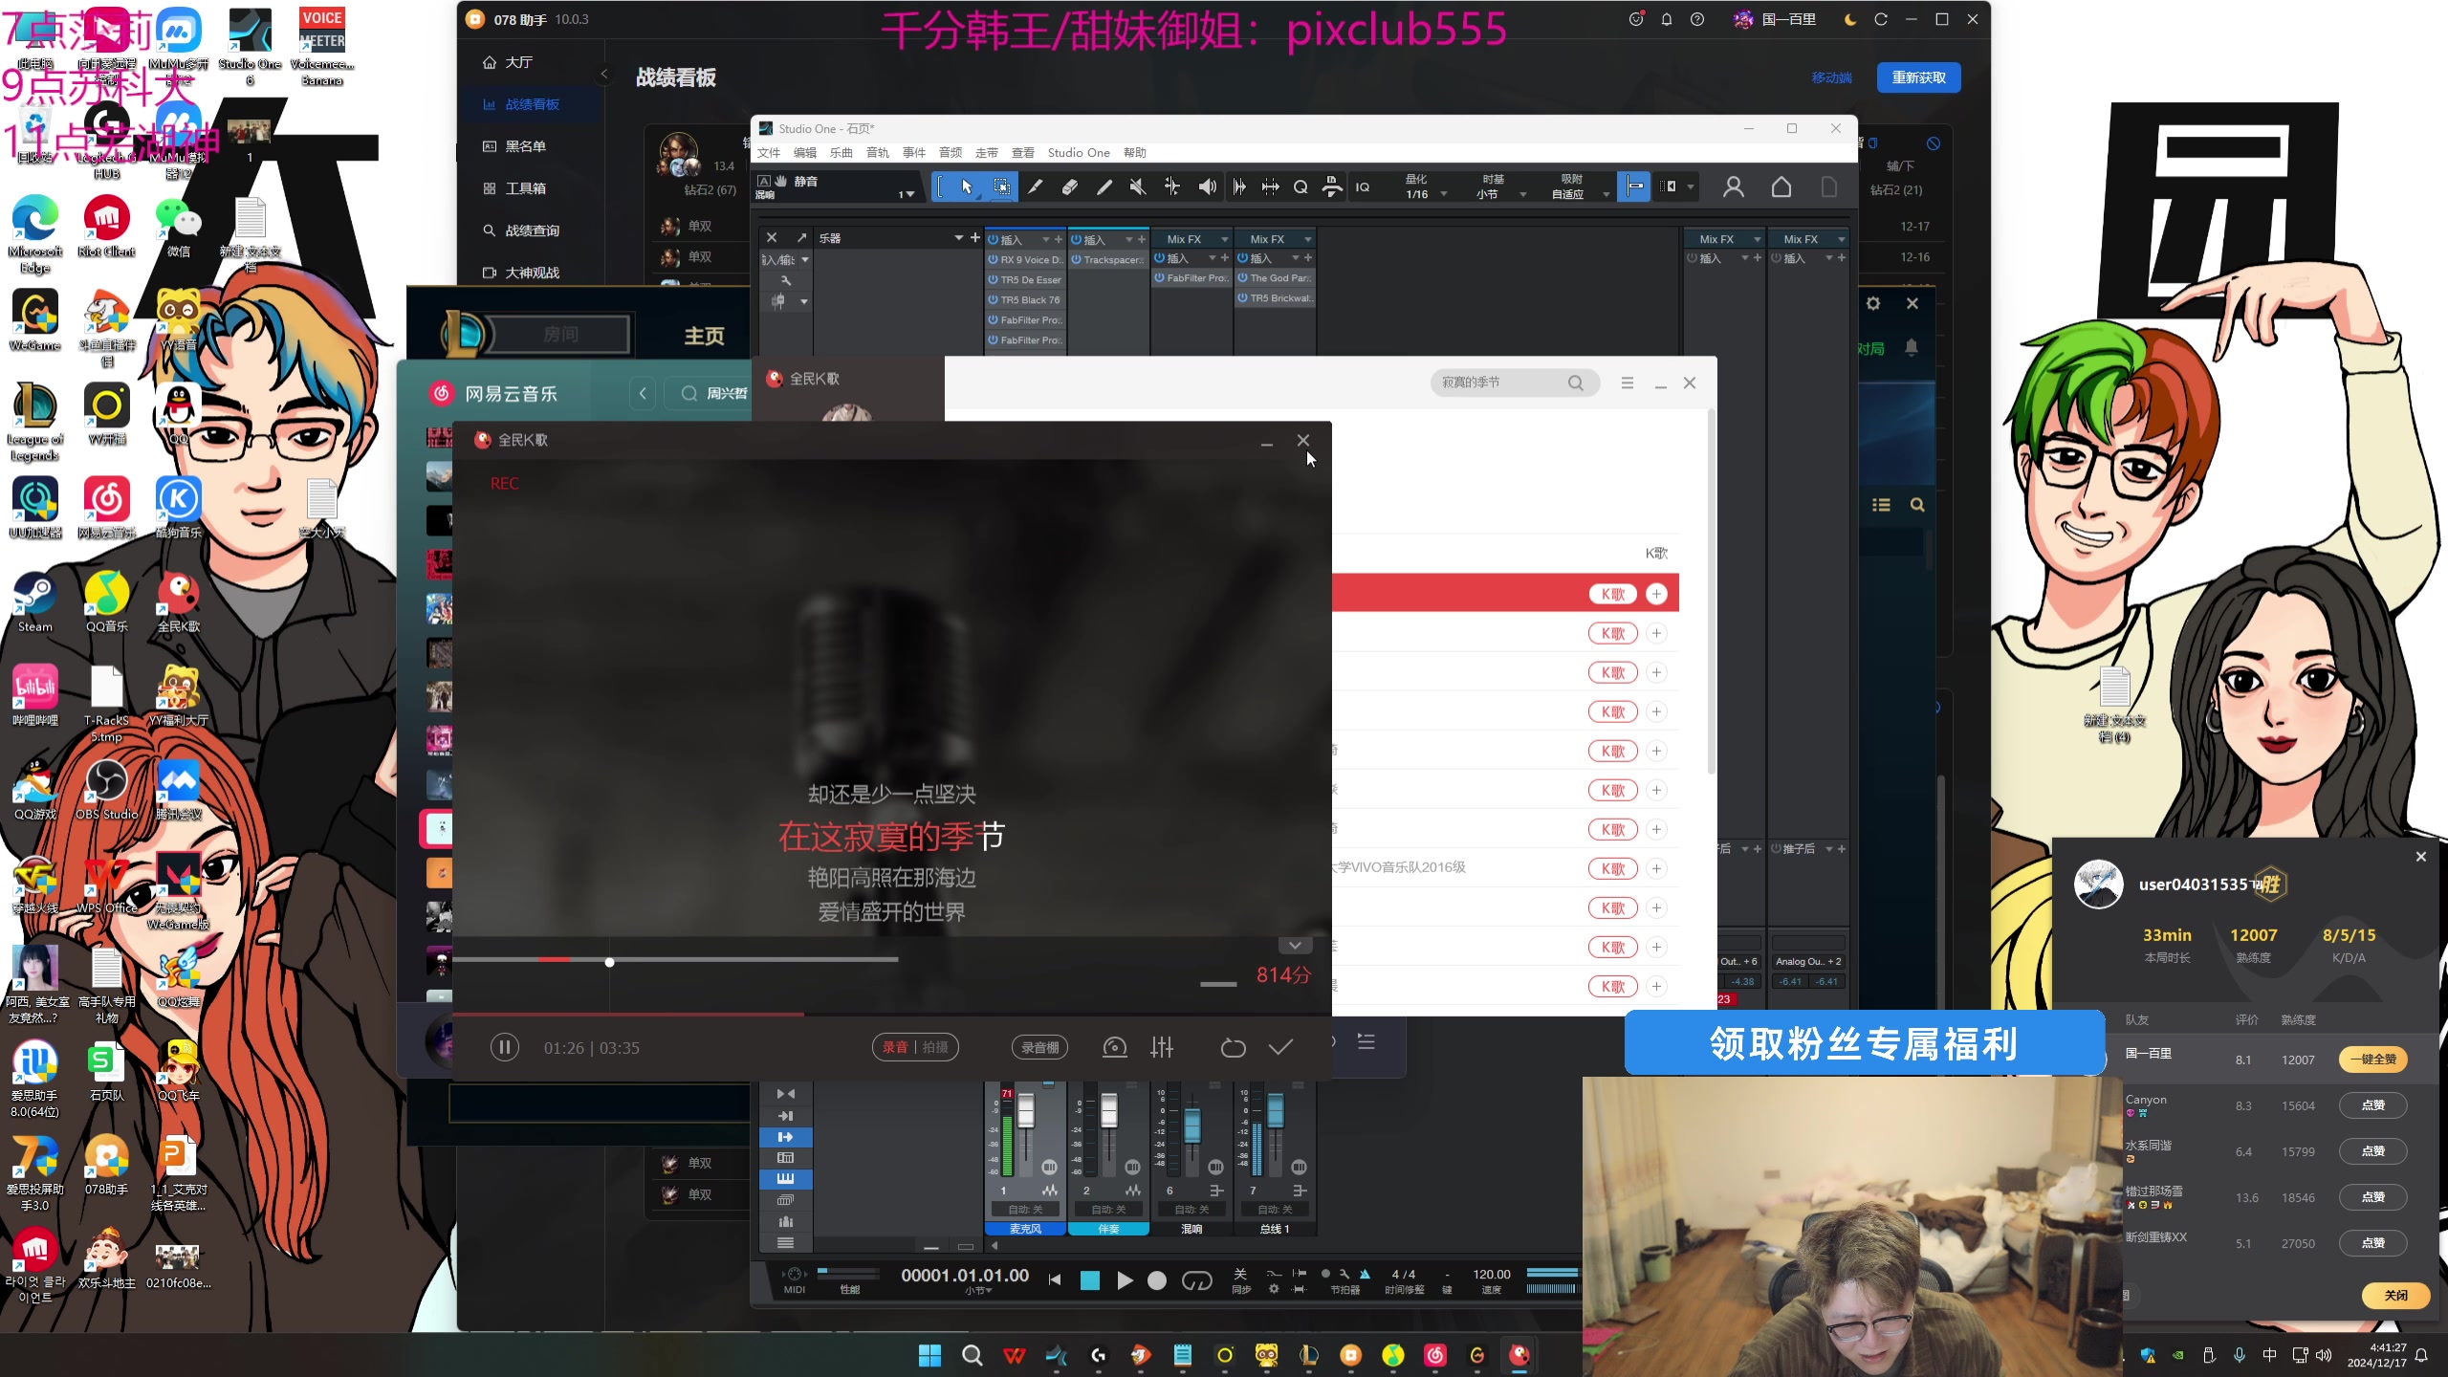Open Search from the Windows taskbar
The height and width of the screenshot is (1377, 2448).
(973, 1355)
